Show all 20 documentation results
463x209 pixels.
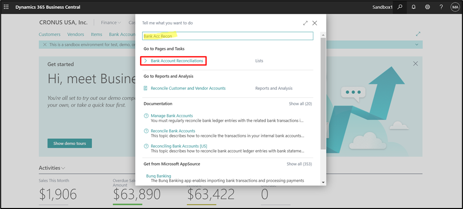[300, 104]
